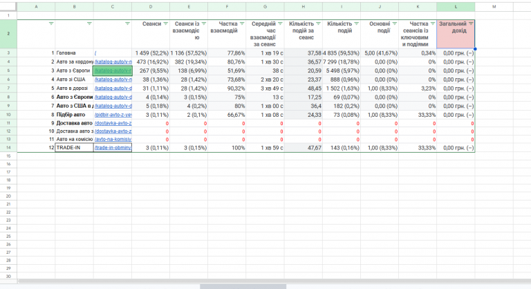Viewport: 531px width, 289px height.
Task: Open filter icon in column C header cell
Action: click(127, 24)
